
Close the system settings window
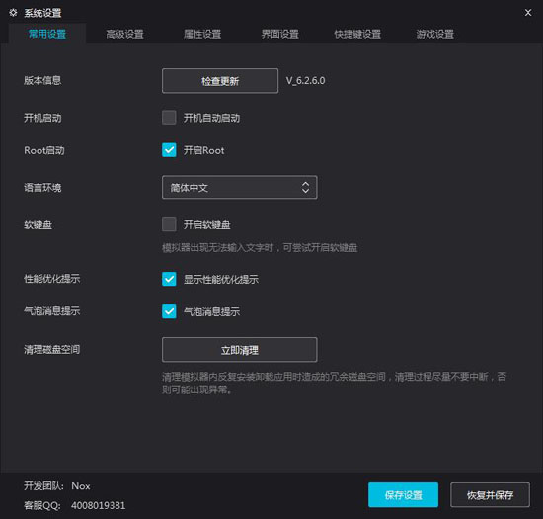click(528, 13)
